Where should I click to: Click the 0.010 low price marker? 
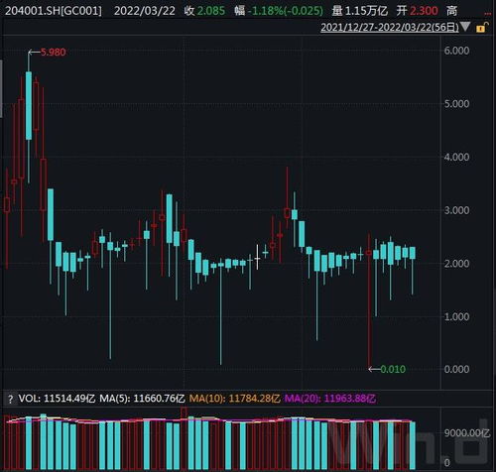(393, 369)
